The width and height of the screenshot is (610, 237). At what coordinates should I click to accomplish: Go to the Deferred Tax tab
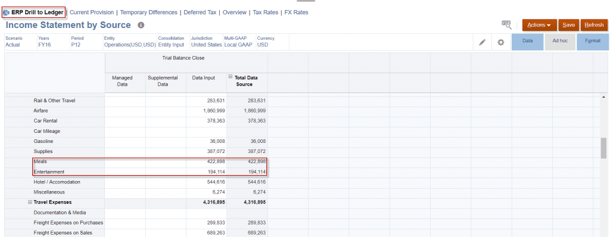point(200,13)
